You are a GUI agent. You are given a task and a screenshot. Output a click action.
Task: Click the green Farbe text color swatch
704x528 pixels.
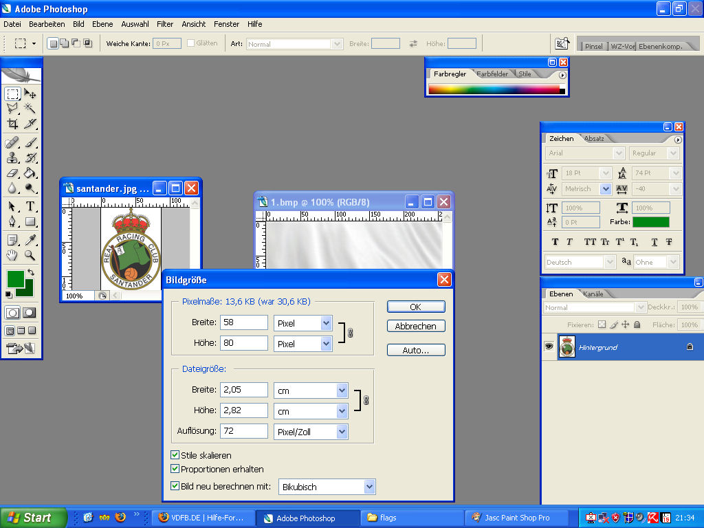click(650, 222)
